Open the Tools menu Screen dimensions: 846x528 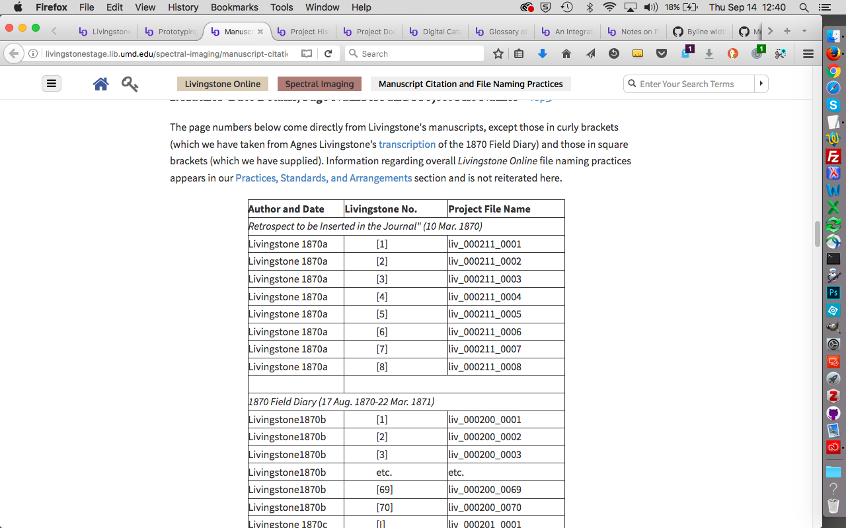tap(282, 7)
